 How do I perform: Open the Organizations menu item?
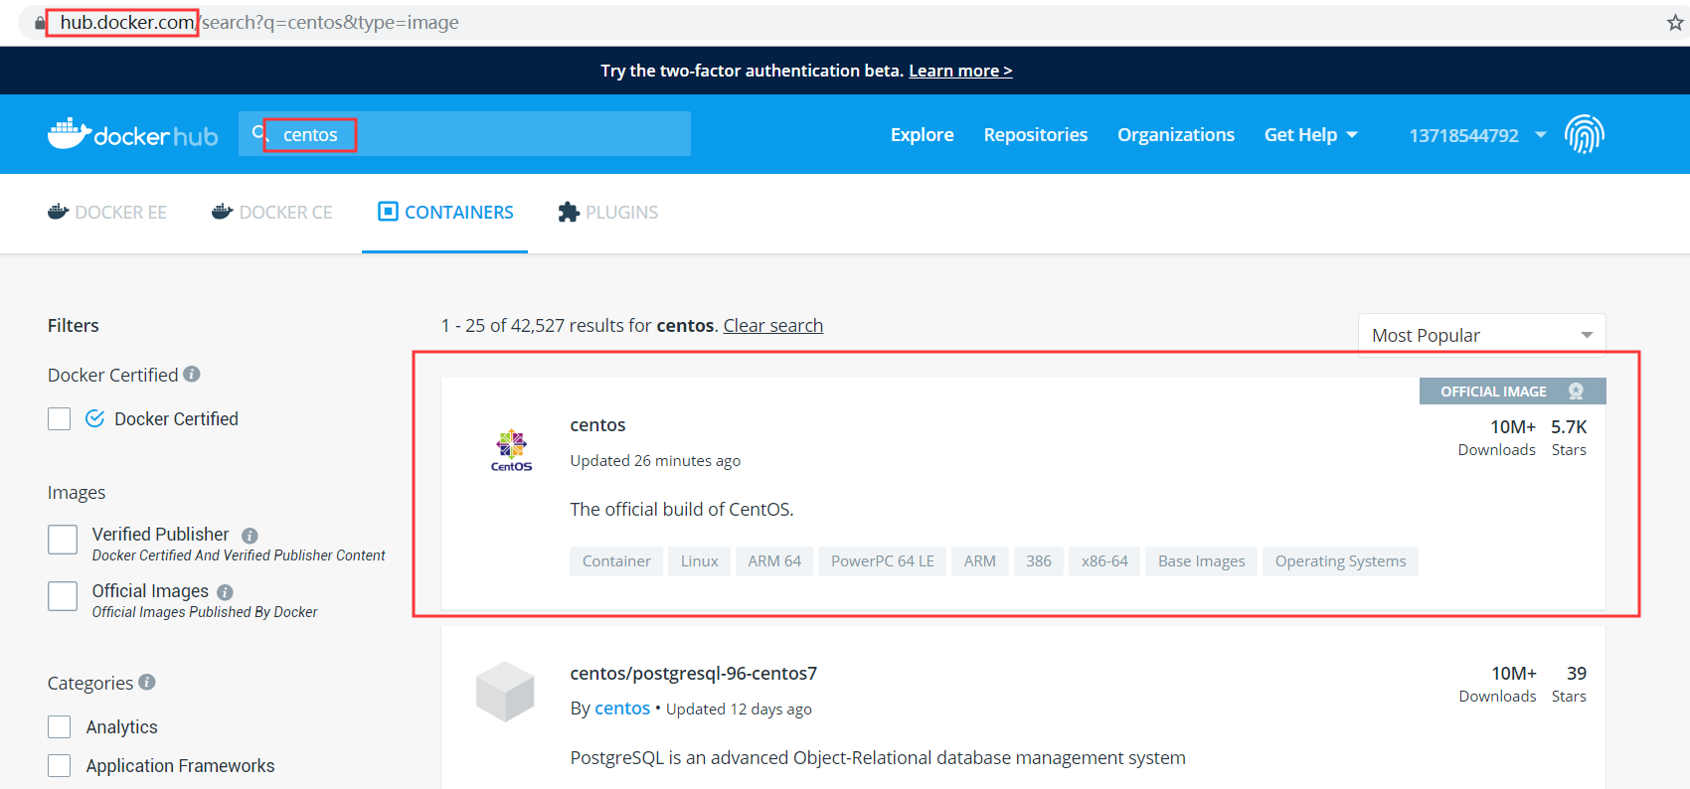pyautogui.click(x=1176, y=134)
